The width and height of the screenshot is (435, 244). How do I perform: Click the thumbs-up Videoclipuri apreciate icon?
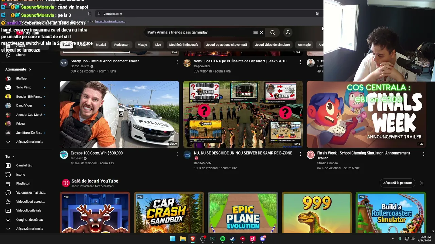[8, 202]
